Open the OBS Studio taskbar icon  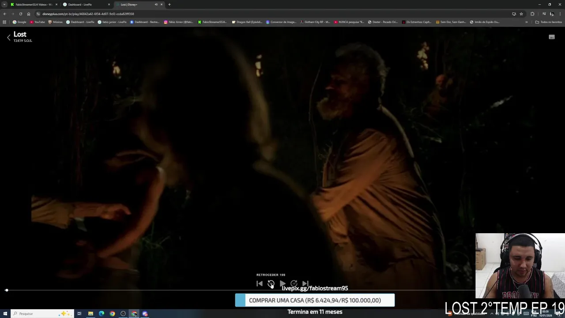123,314
